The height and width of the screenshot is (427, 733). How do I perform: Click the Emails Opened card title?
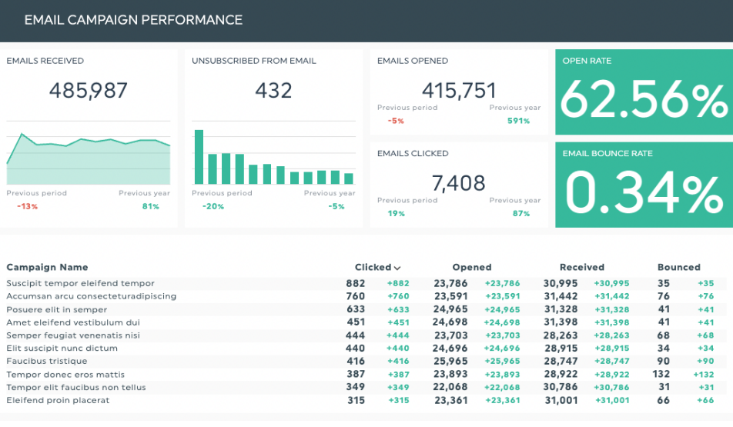[x=413, y=61]
